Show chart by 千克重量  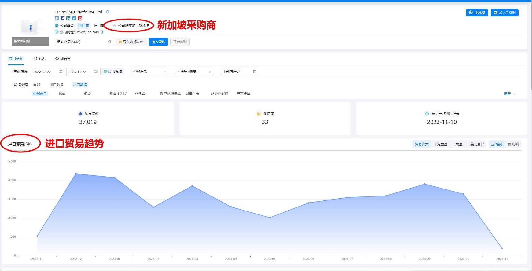440,144
